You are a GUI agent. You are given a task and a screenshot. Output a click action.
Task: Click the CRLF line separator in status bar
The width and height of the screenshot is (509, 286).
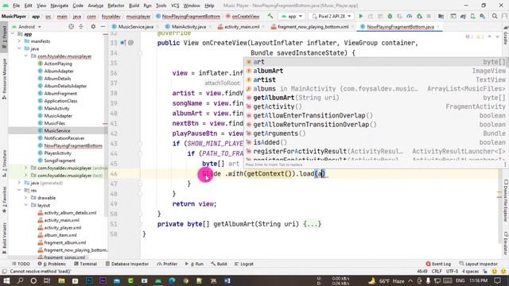[437, 271]
